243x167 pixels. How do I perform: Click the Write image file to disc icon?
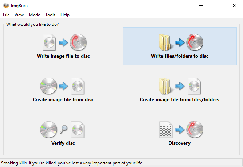(x=64, y=42)
